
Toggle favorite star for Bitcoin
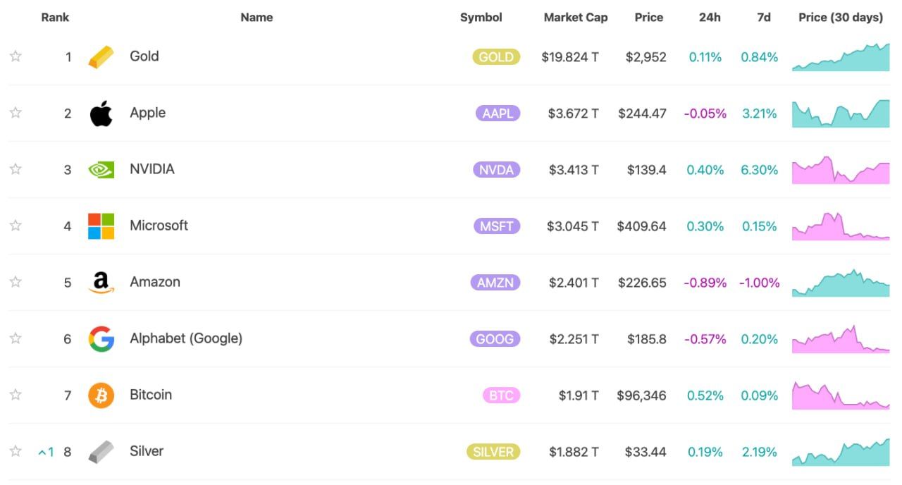click(16, 395)
